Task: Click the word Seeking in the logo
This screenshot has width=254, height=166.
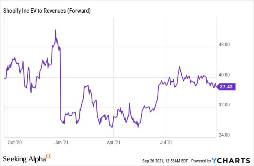Action: click(16, 159)
